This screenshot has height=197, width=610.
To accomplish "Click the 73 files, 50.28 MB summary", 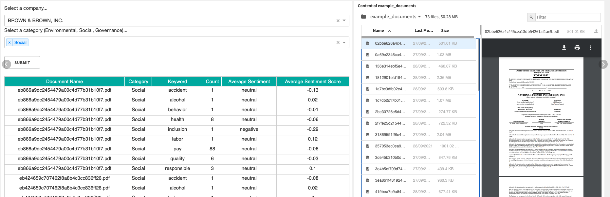I will coord(441,17).
